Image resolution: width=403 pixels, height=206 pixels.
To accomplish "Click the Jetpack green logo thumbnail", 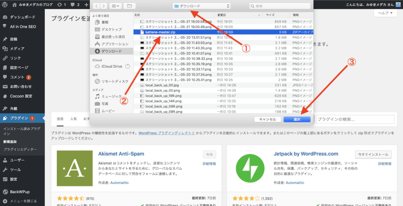I will 250,168.
